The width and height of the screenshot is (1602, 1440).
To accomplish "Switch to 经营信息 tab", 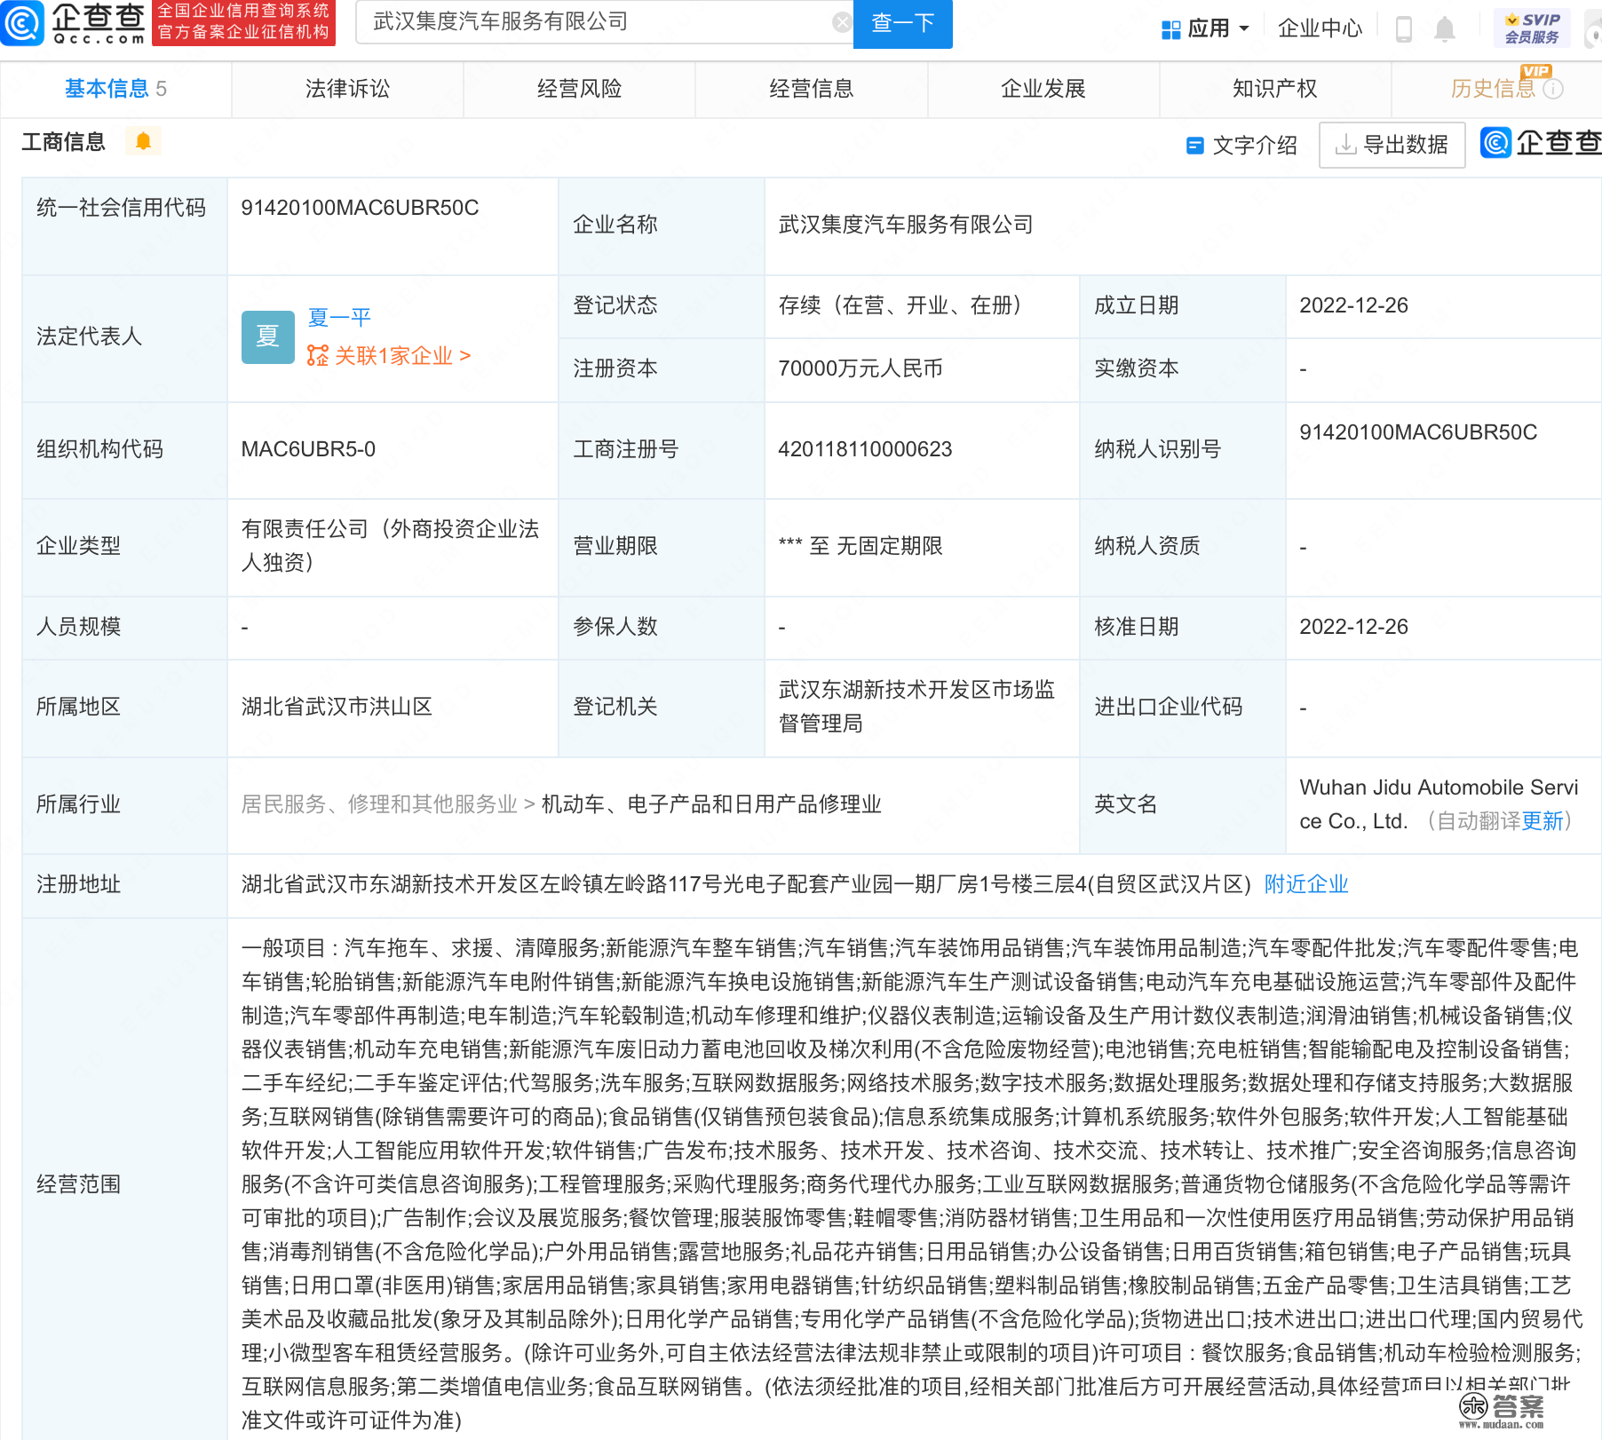I will point(811,89).
